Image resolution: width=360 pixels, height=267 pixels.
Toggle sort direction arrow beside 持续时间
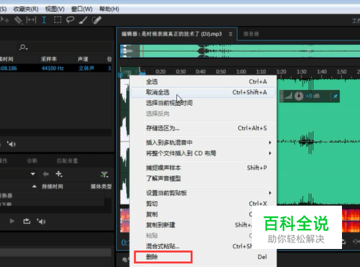tap(35, 186)
